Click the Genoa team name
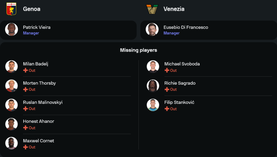This screenshot has height=157, width=277. click(32, 9)
